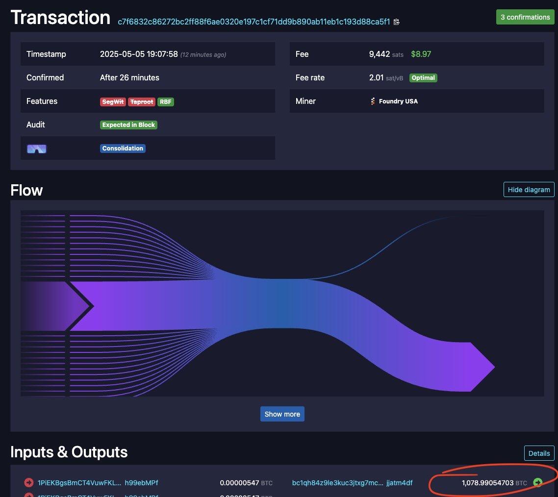Image resolution: width=558 pixels, height=497 pixels.
Task: Click the fee value 9,442 sats
Action: click(386, 54)
